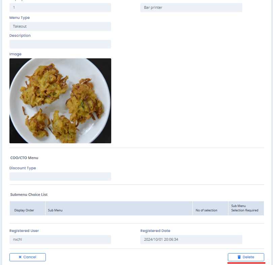Click the fritter dish image
The image size is (273, 265).
[60, 101]
